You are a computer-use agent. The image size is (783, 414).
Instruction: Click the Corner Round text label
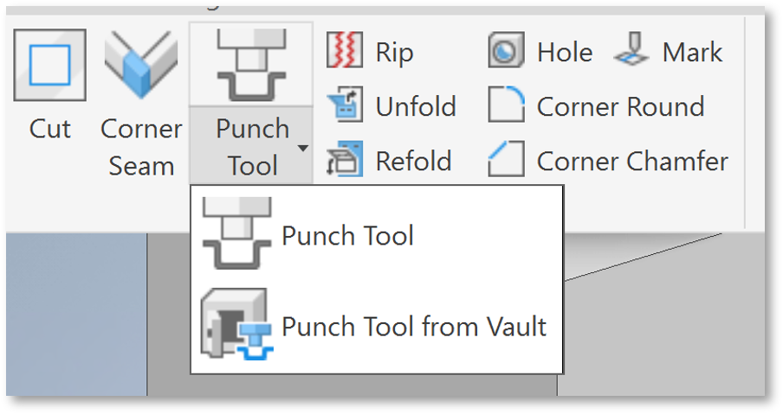tap(620, 106)
